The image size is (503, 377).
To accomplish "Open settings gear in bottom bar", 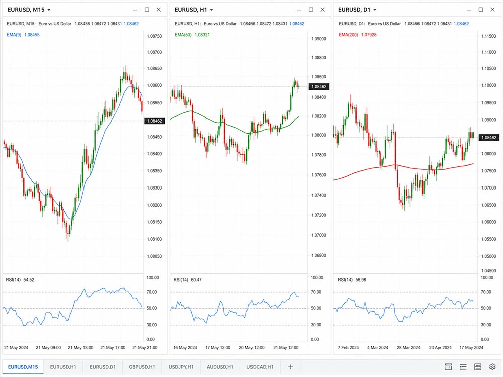I will [492, 367].
